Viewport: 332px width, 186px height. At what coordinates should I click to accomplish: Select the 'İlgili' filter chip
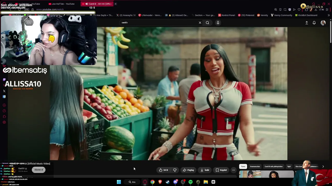tap(289, 166)
